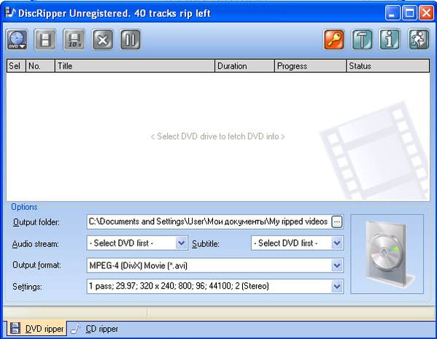Click the 10-second preview rip icon
437x339 pixels.
(x=74, y=40)
